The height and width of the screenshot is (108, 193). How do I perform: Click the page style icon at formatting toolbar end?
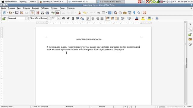[x=157, y=18]
